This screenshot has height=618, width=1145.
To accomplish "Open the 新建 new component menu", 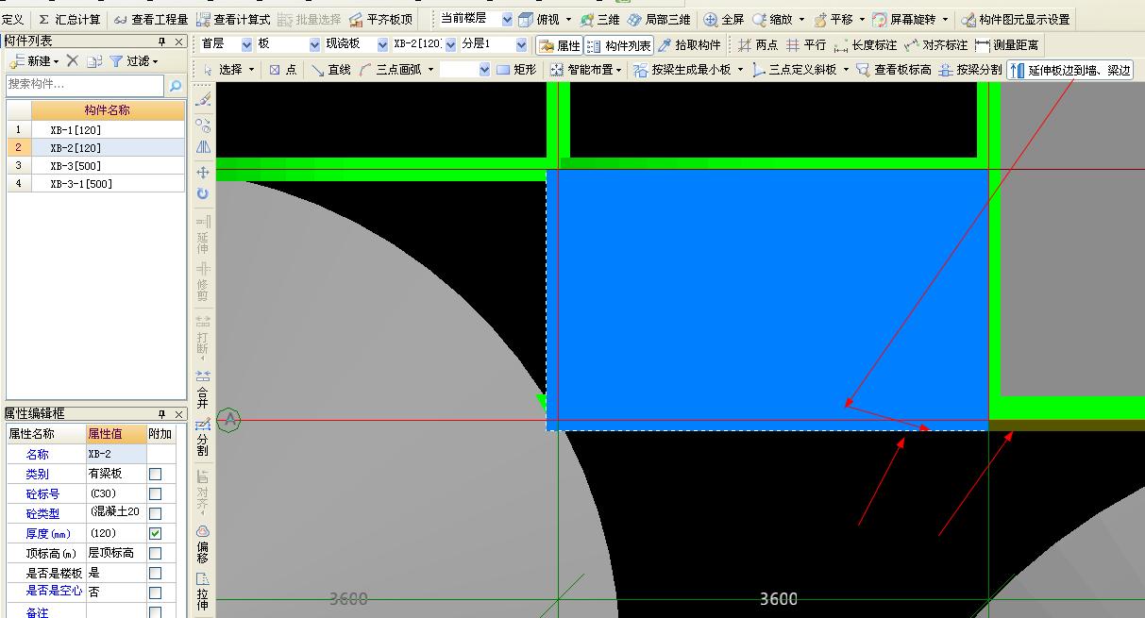I will [33, 60].
